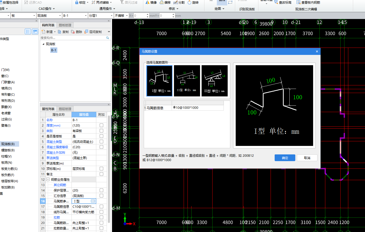
Task: Click the X offset input field
Action: coord(140,16)
